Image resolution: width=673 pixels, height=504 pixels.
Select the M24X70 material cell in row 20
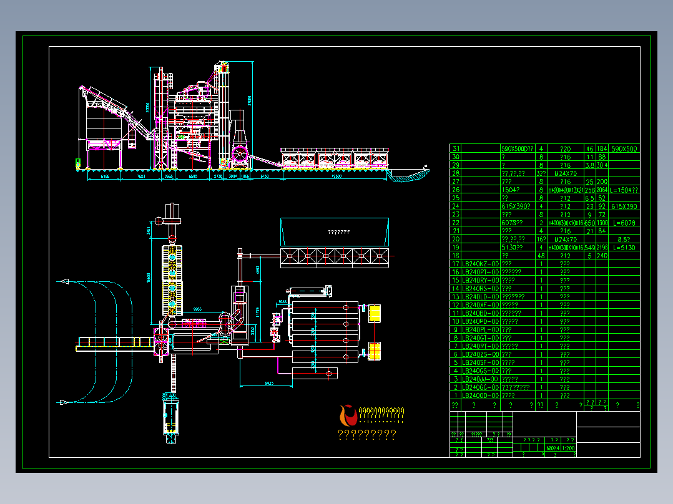(x=565, y=240)
